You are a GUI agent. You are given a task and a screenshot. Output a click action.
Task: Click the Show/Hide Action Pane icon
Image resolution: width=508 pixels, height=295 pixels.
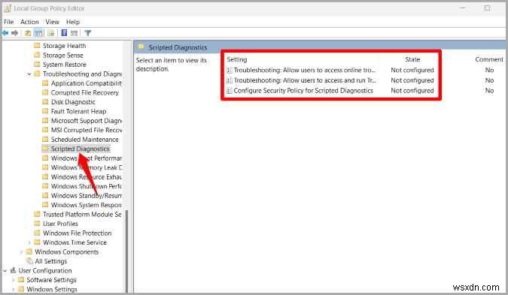pos(75,32)
